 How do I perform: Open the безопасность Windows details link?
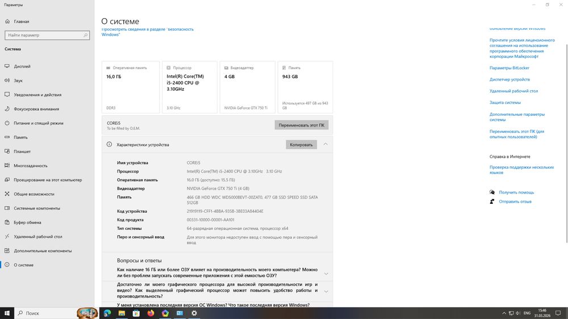148,32
